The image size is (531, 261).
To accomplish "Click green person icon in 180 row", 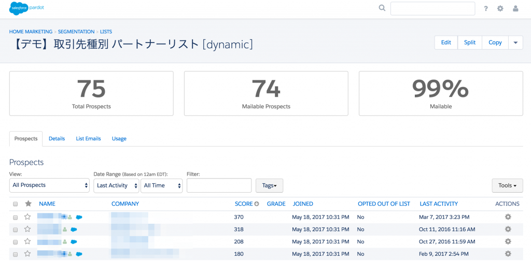I will coord(70,254).
